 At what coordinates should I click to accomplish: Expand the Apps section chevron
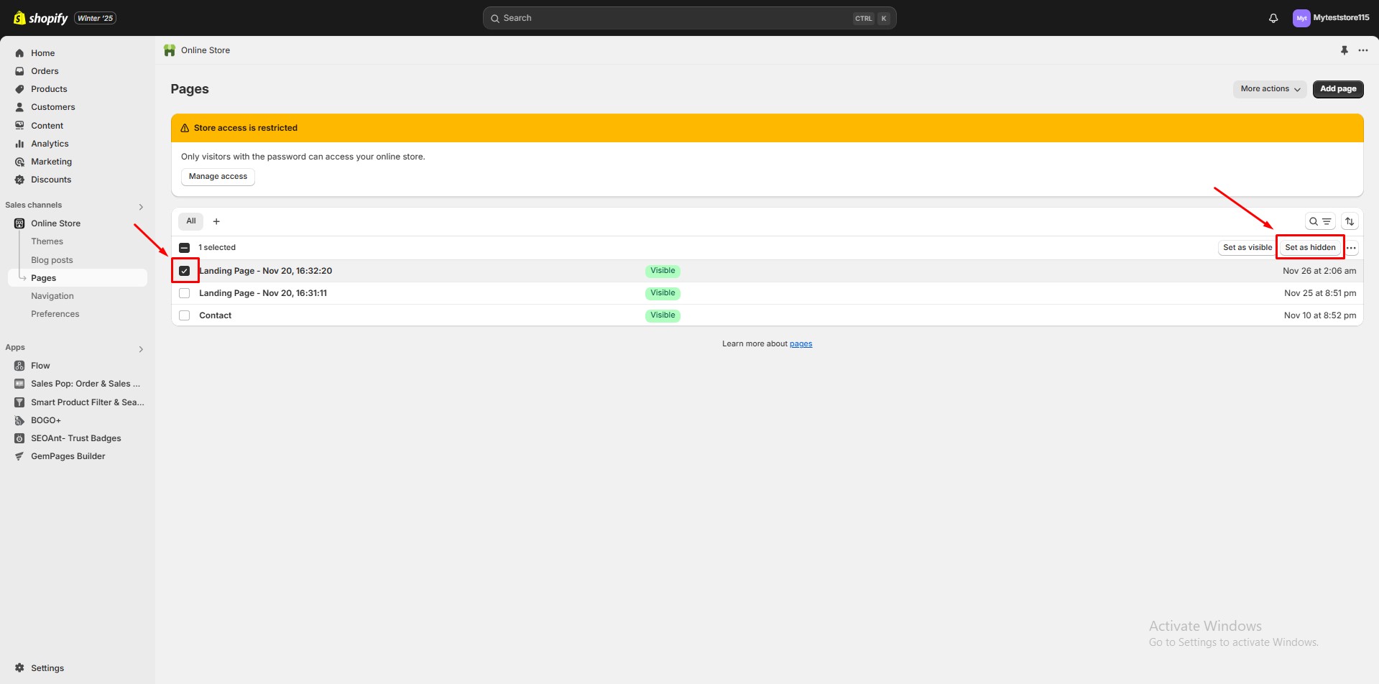point(141,349)
